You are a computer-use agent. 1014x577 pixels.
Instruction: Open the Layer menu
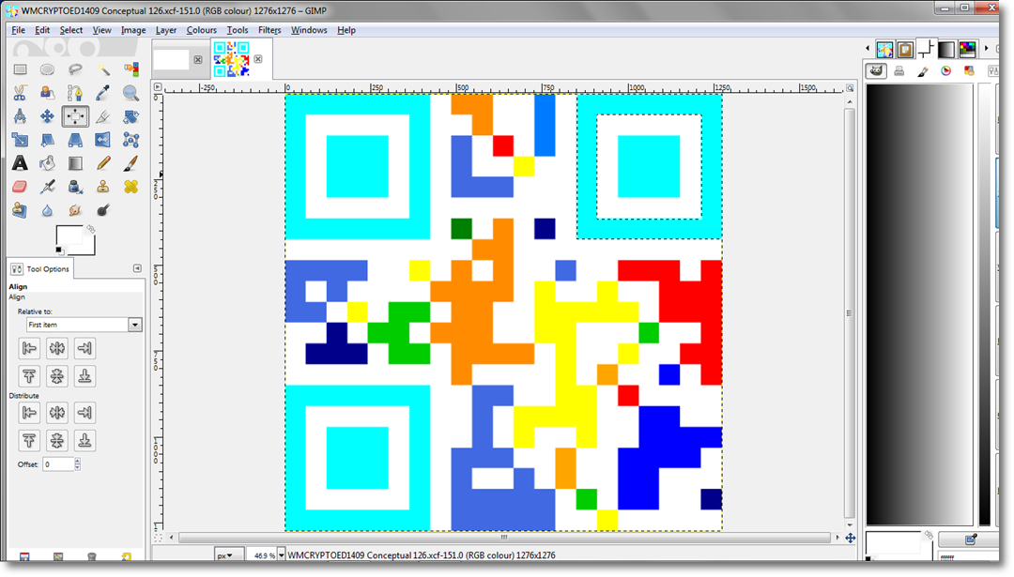(x=165, y=30)
